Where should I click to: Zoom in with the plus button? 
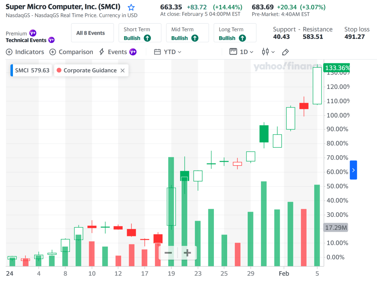(187, 253)
